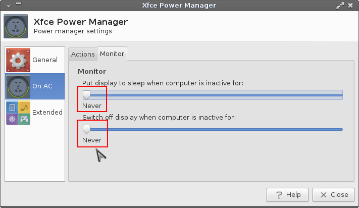Click the Never value under sleep slider
The image size is (359, 208).
[x=92, y=106]
